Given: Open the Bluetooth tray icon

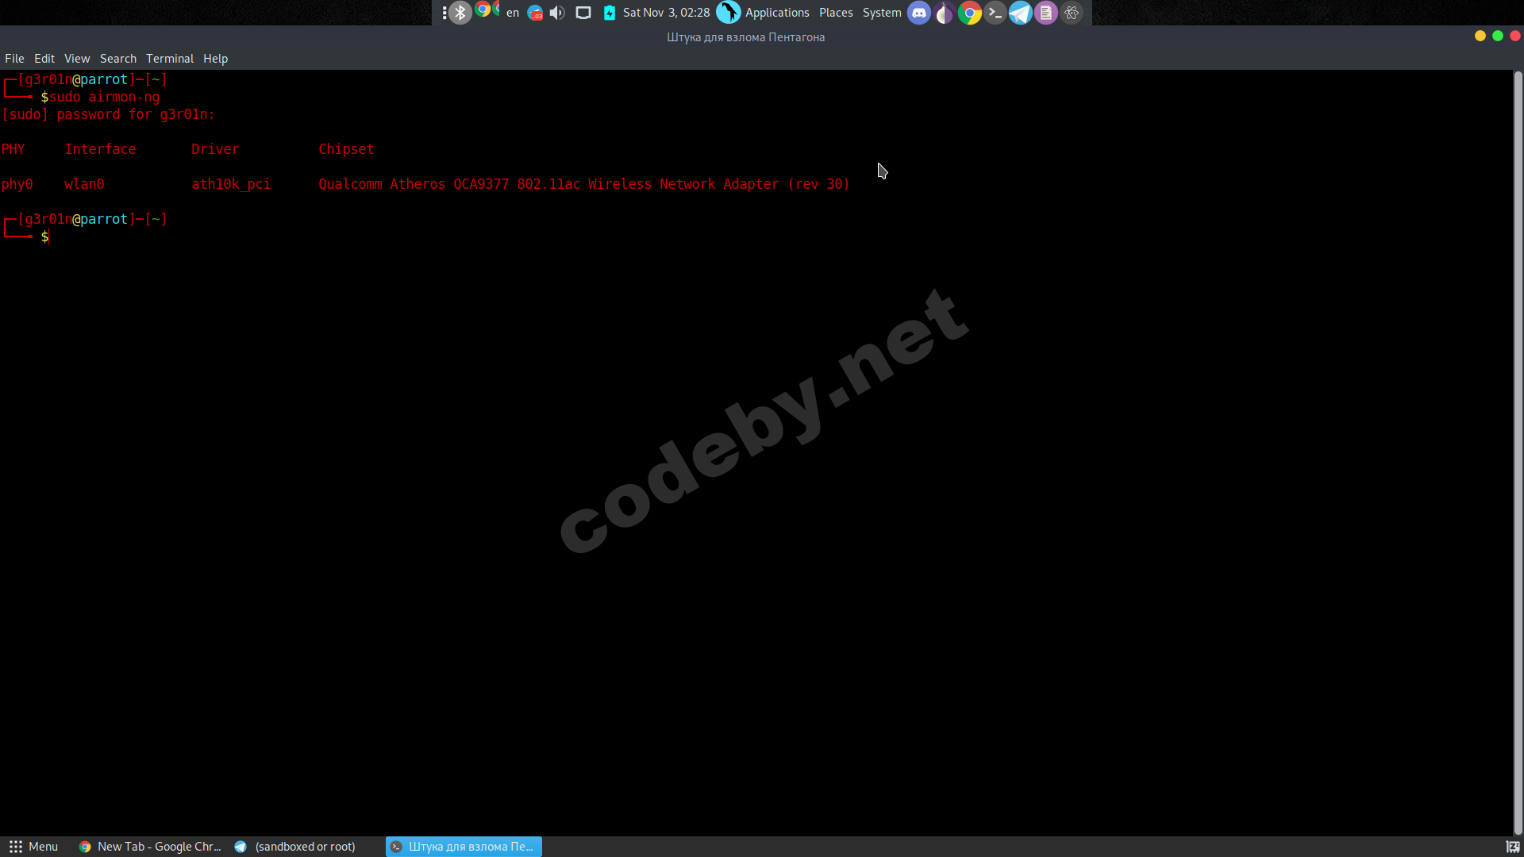Looking at the screenshot, I should 460,13.
